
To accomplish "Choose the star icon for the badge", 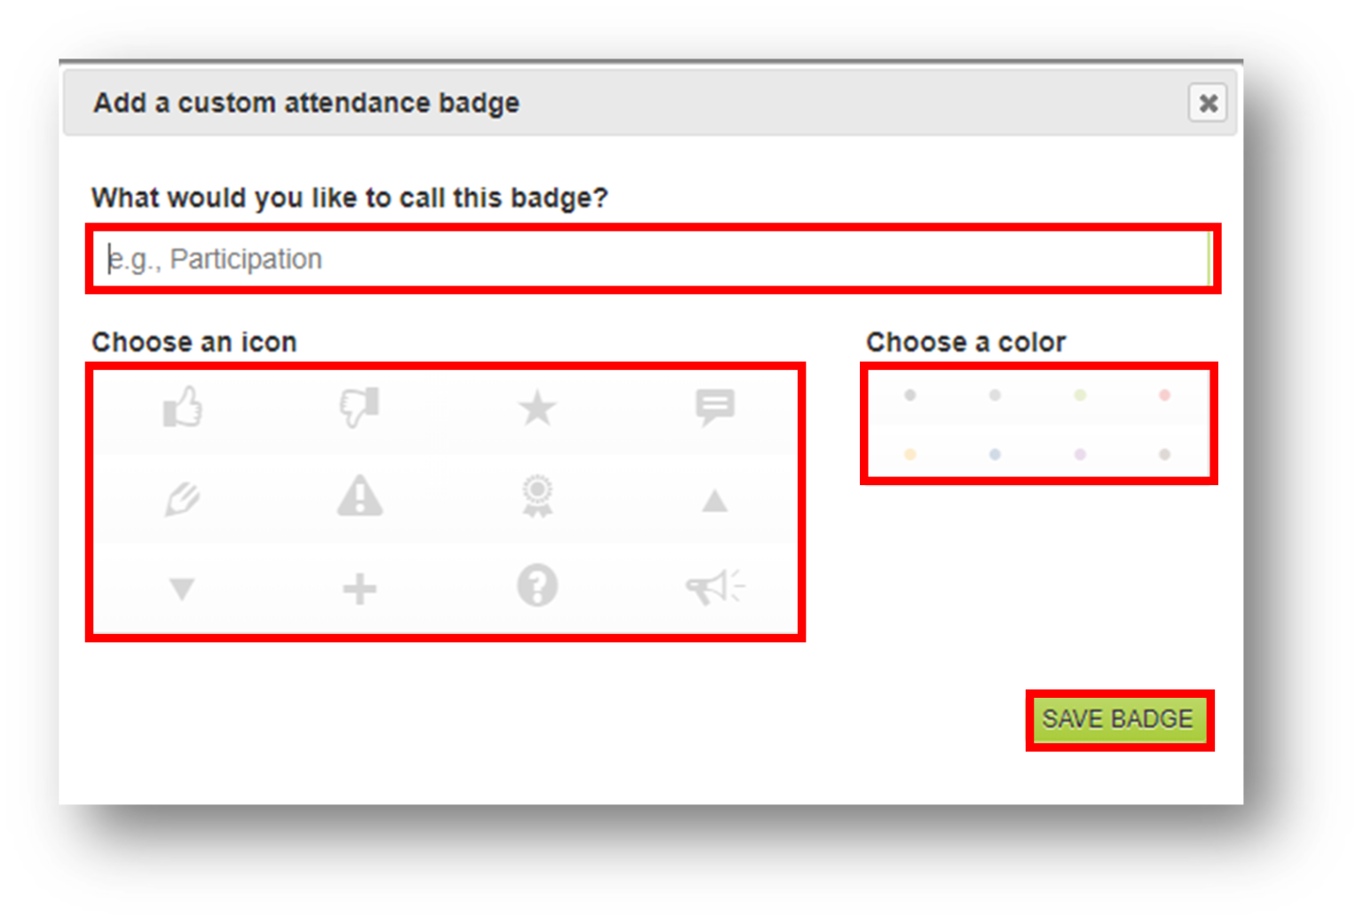I will click(x=537, y=408).
